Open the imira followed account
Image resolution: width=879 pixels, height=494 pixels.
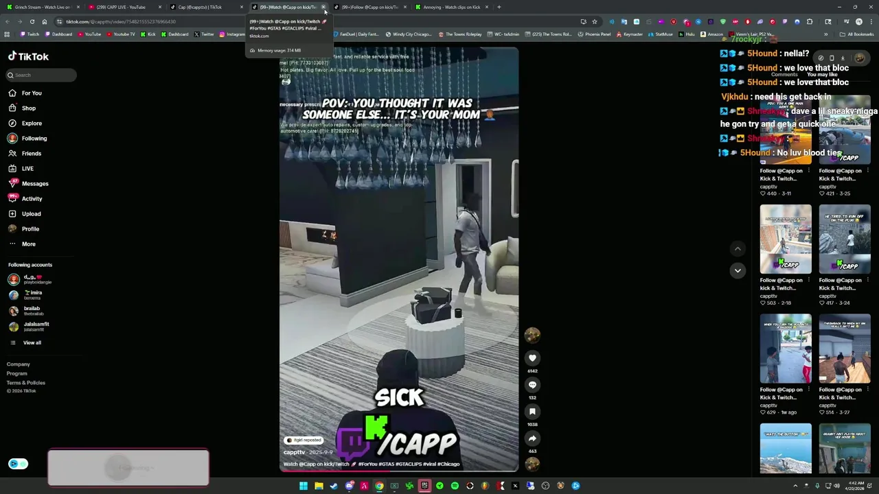tap(26, 295)
